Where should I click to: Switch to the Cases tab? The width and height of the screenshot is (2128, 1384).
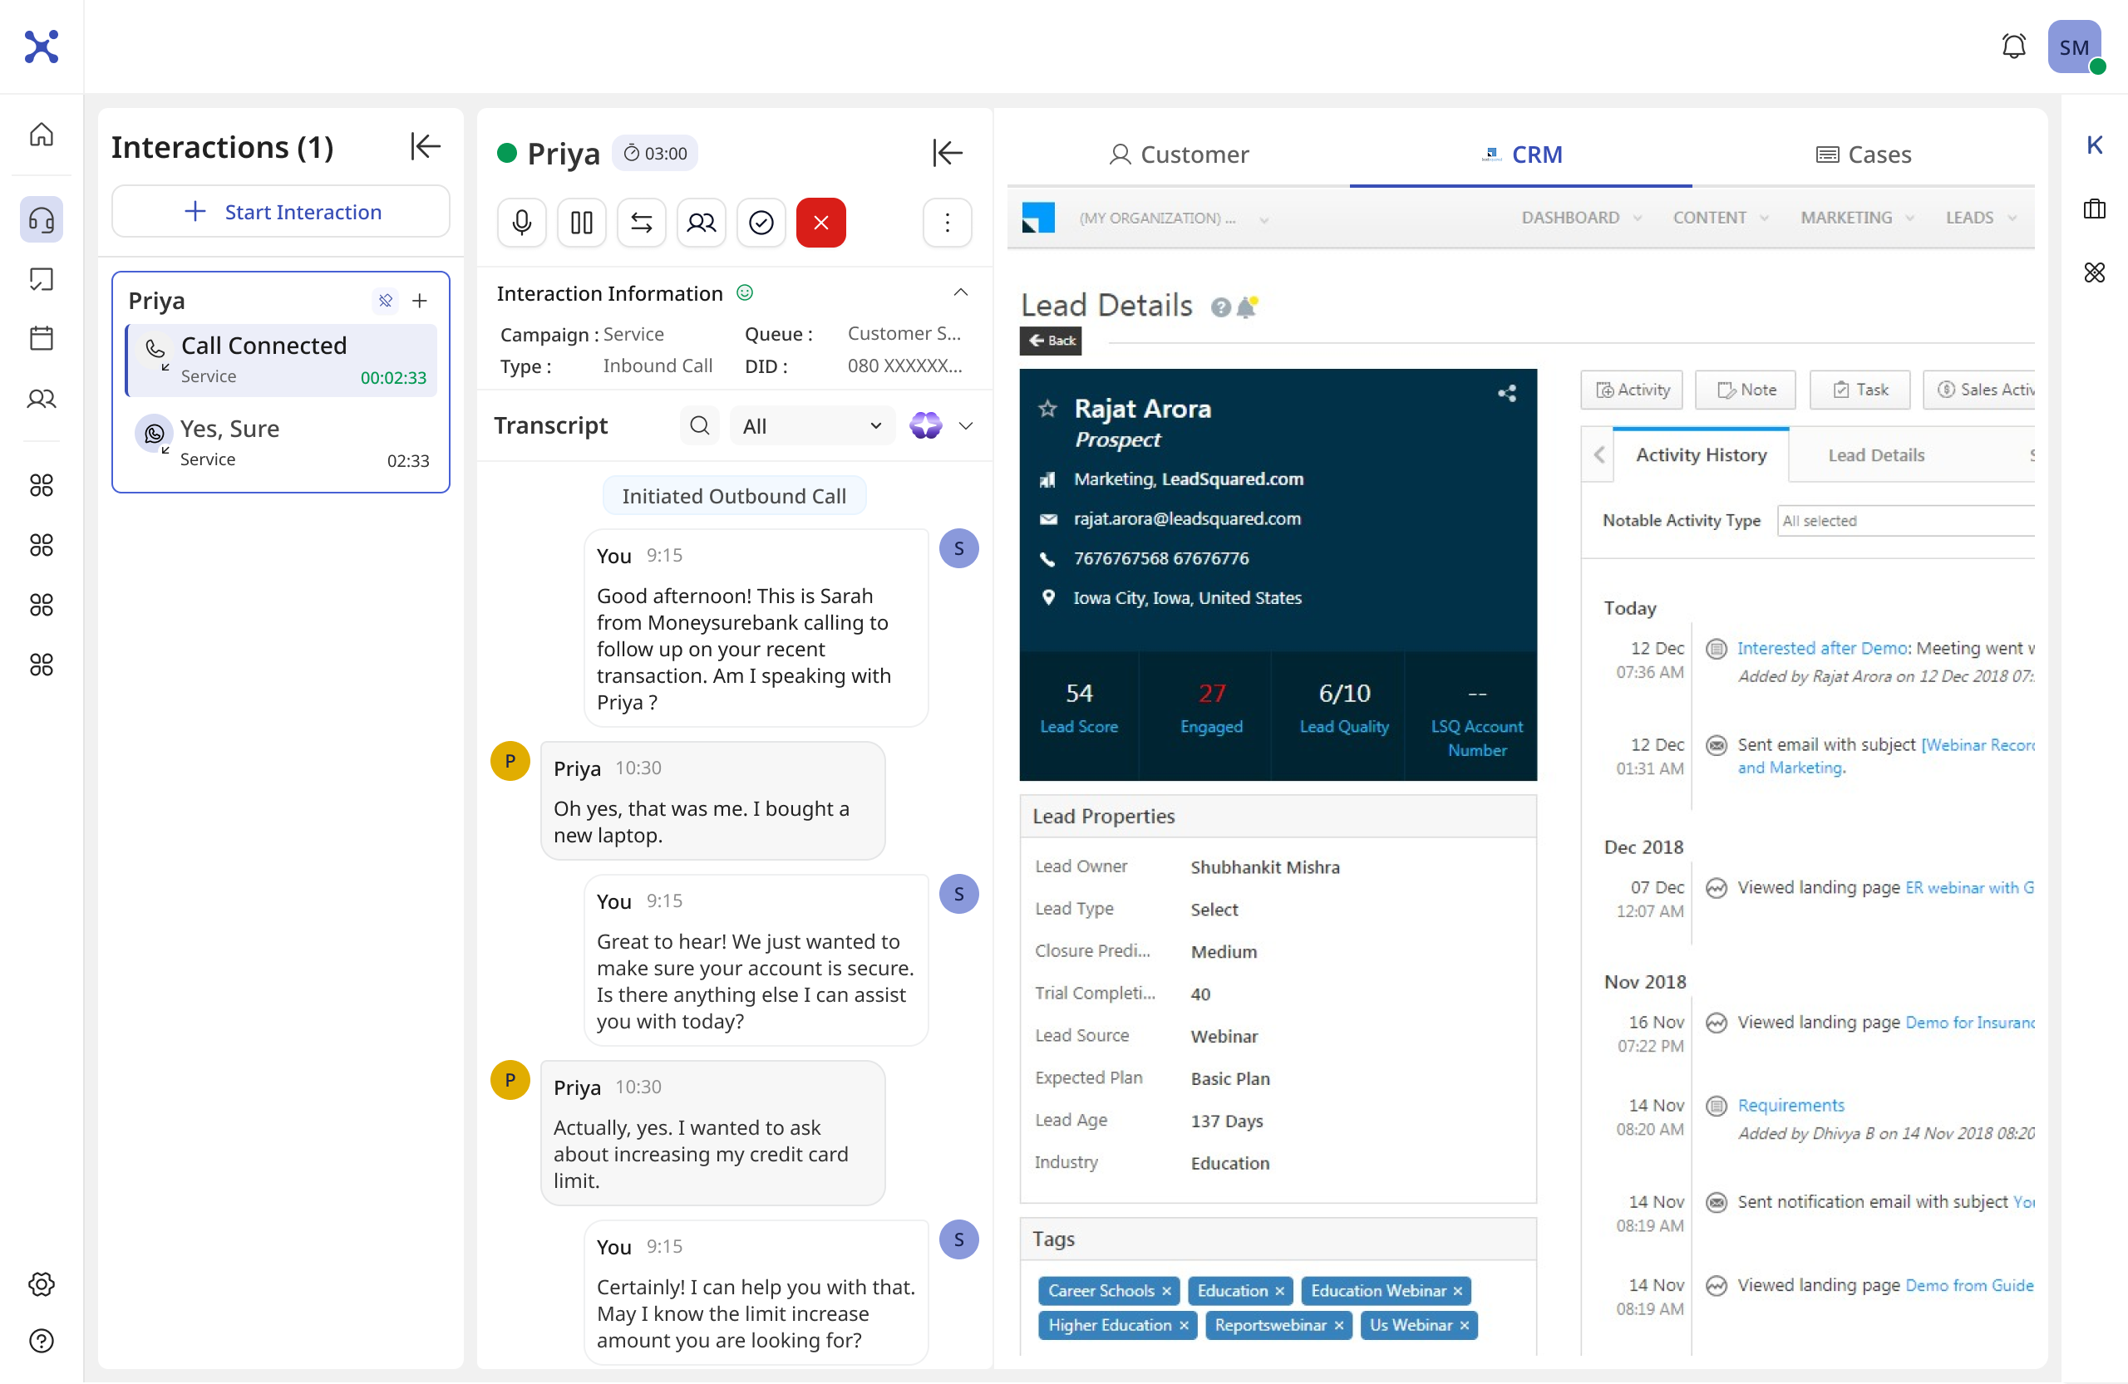pyautogui.click(x=1864, y=155)
